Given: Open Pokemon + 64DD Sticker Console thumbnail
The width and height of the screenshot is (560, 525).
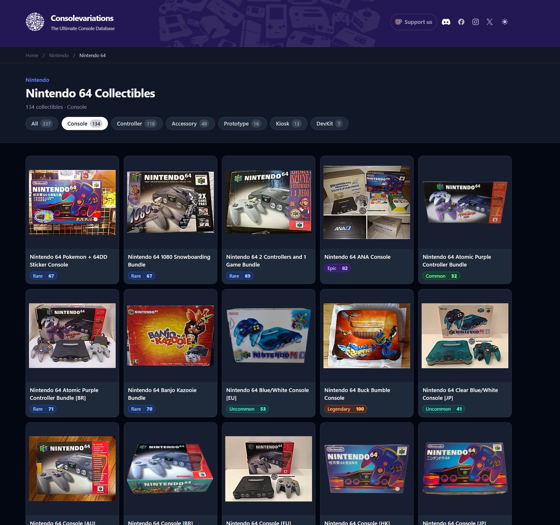Looking at the screenshot, I should coord(72,202).
